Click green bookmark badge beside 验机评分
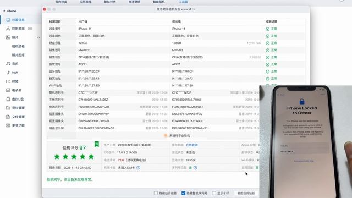Image resolution: width=352 pixels, height=198 pixels. click(97, 144)
